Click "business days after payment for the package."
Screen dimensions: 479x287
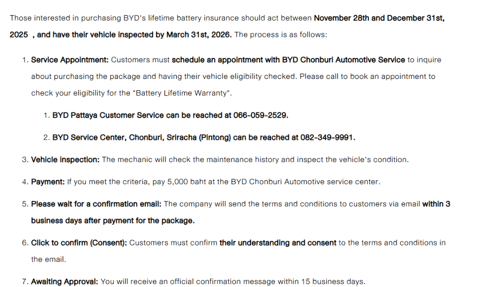(113, 221)
